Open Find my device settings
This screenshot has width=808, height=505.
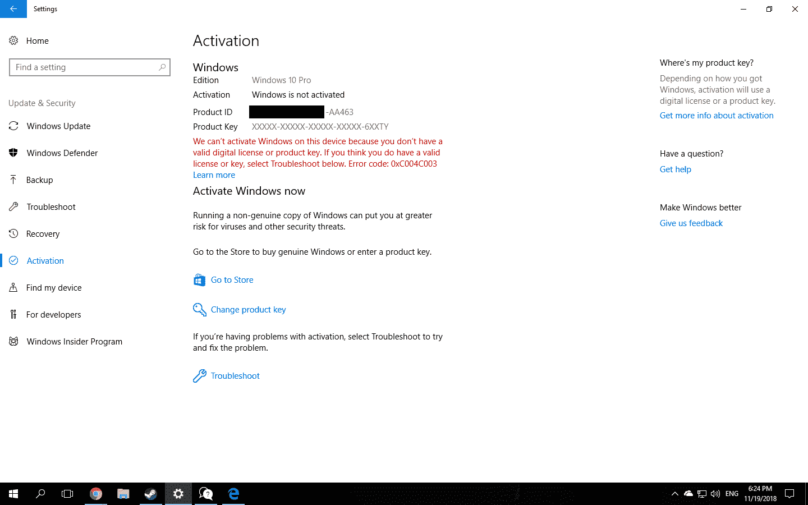coord(54,288)
